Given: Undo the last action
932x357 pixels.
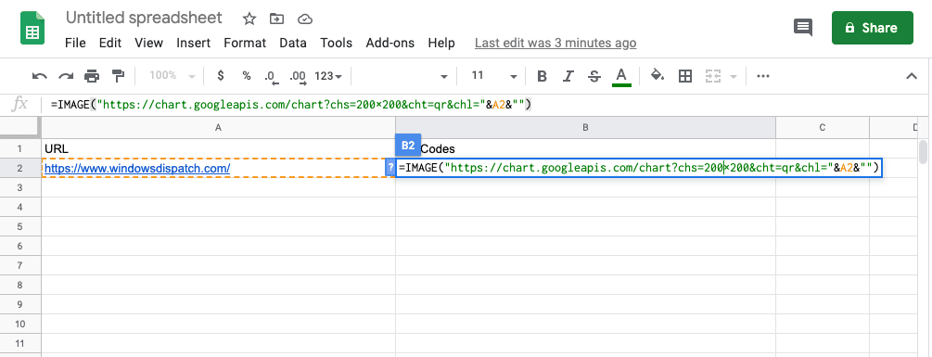Looking at the screenshot, I should 39,76.
